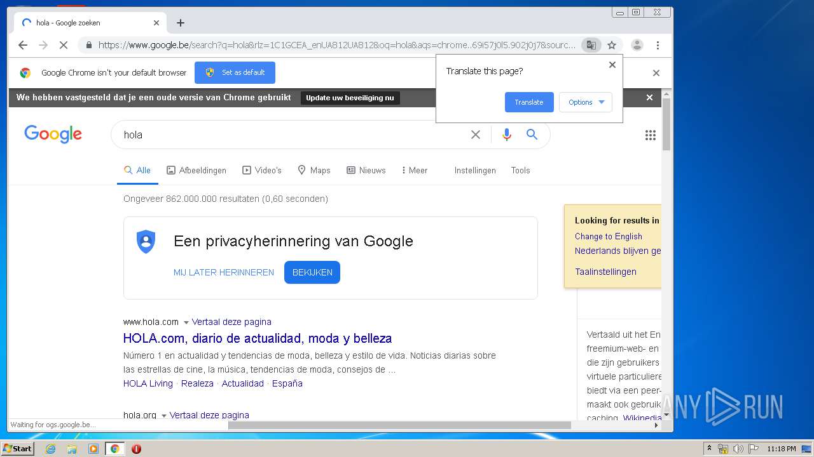Image resolution: width=814 pixels, height=457 pixels.
Task: Click the privacy shield icon
Action: click(146, 242)
